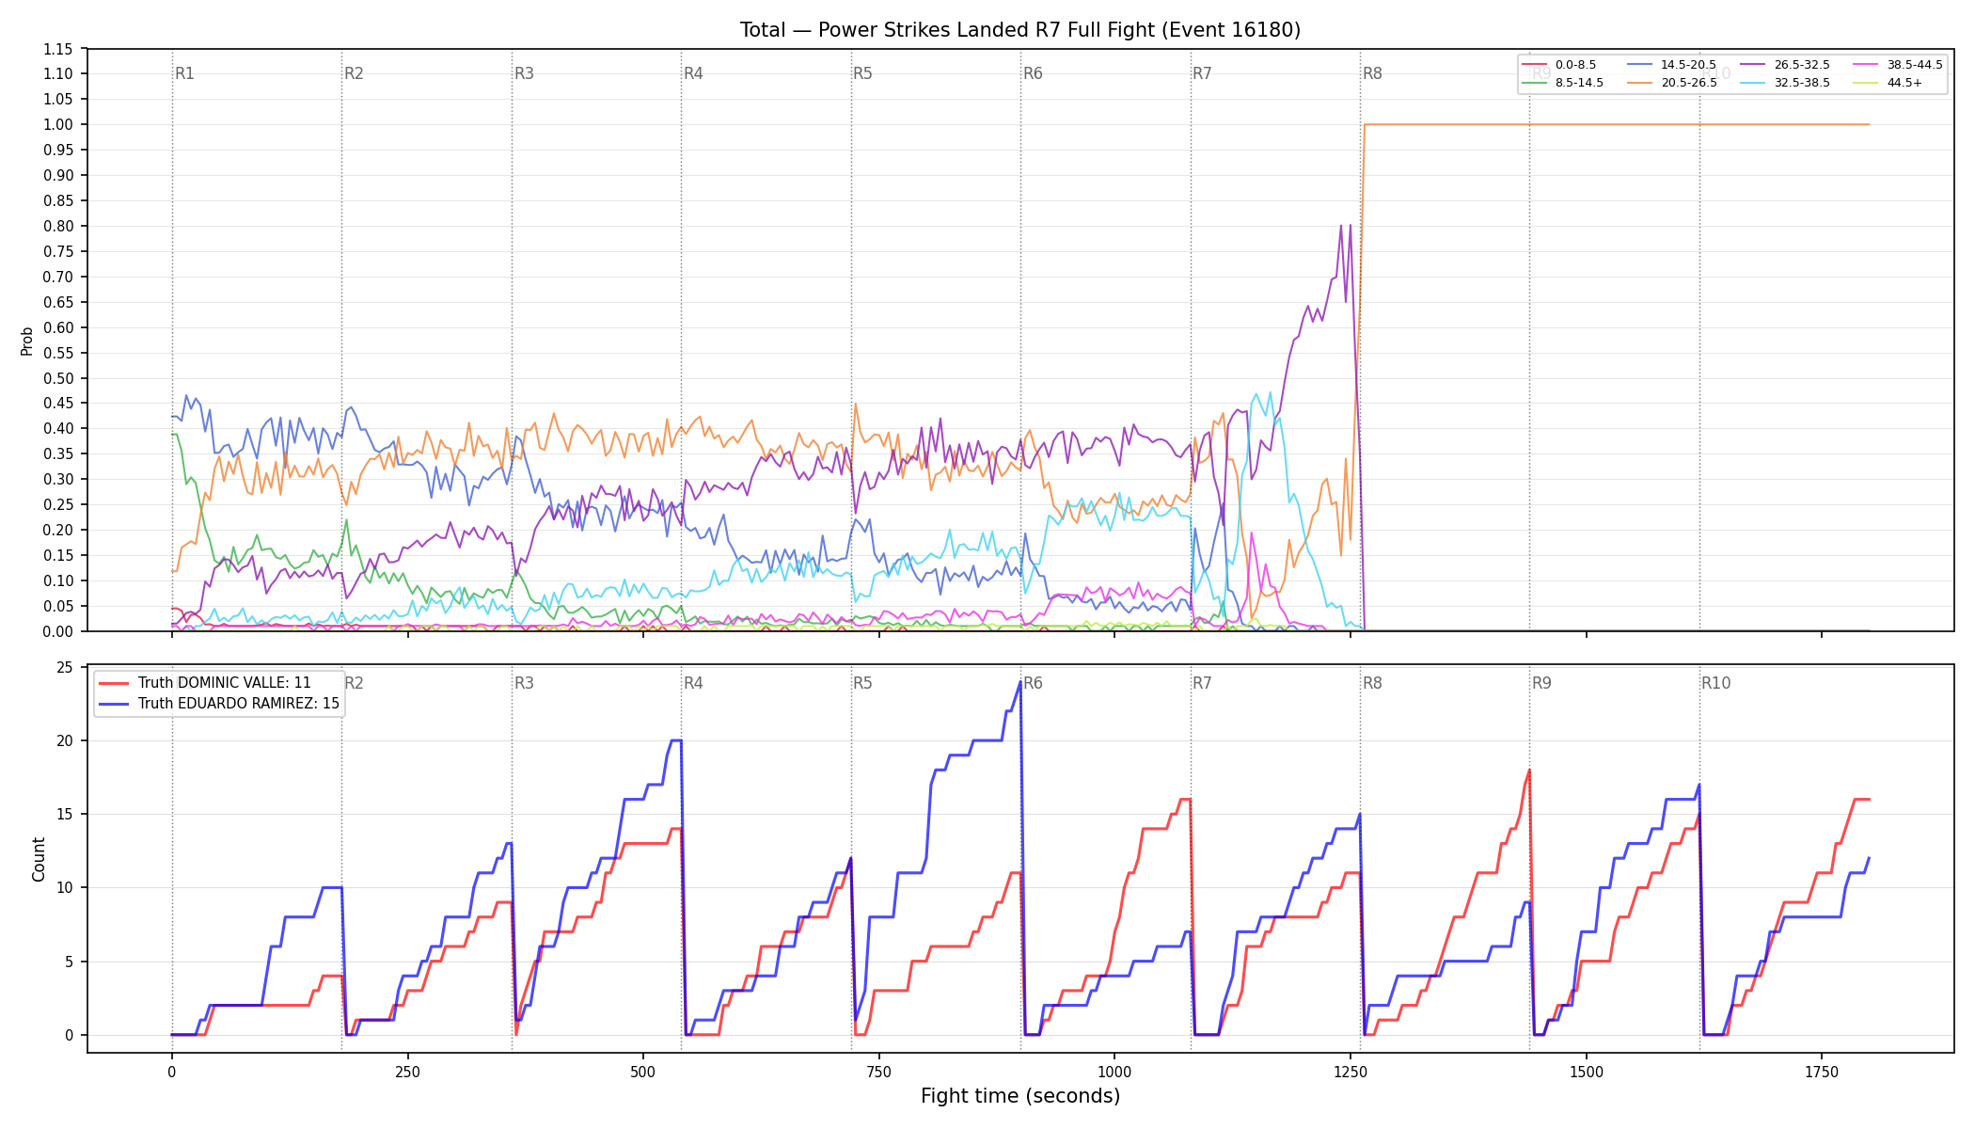This screenshot has width=1975, height=1129.
Task: Click the 'Count' y-axis label
Action: [x=39, y=859]
